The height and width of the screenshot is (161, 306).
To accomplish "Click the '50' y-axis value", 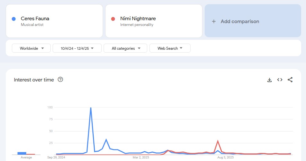I will click(51, 131).
